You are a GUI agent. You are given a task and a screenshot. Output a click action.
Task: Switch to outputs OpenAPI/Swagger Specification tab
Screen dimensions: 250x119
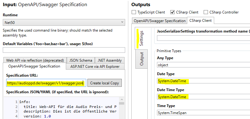159,21
